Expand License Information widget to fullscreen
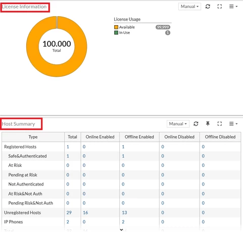Image resolution: width=243 pixels, height=232 pixels. coord(219,7)
